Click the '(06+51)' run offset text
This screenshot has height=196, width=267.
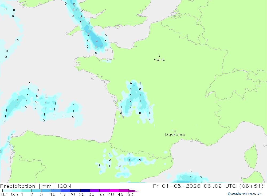(252, 186)
